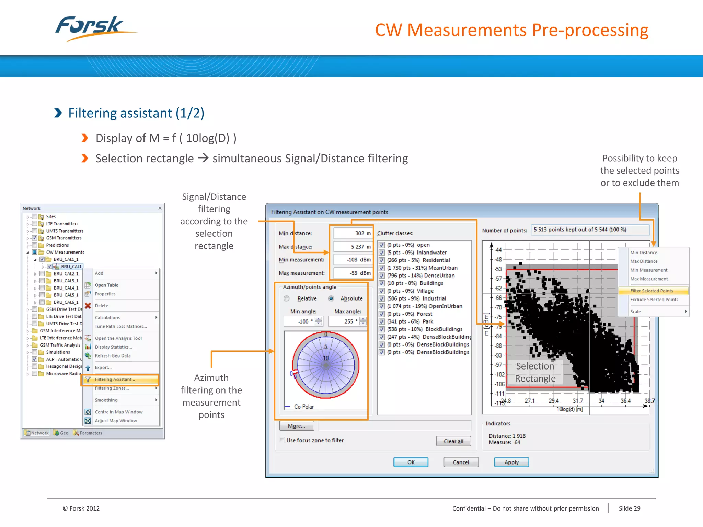Click the Simulations folder icon
This screenshot has width=703, height=527.
tap(41, 352)
